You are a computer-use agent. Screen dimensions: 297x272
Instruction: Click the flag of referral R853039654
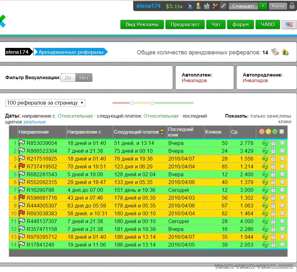pyautogui.click(x=22, y=143)
